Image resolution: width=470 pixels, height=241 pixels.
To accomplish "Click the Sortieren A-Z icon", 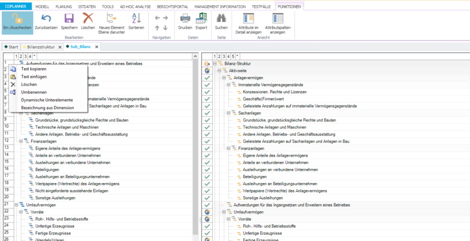I will 136,19.
